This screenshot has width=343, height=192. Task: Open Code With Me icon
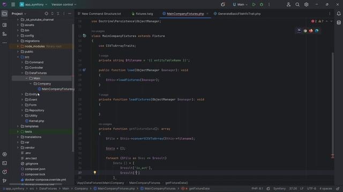coord(288,4)
